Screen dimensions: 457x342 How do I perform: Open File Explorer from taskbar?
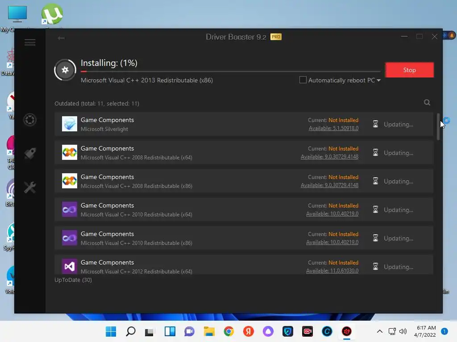[x=209, y=331]
